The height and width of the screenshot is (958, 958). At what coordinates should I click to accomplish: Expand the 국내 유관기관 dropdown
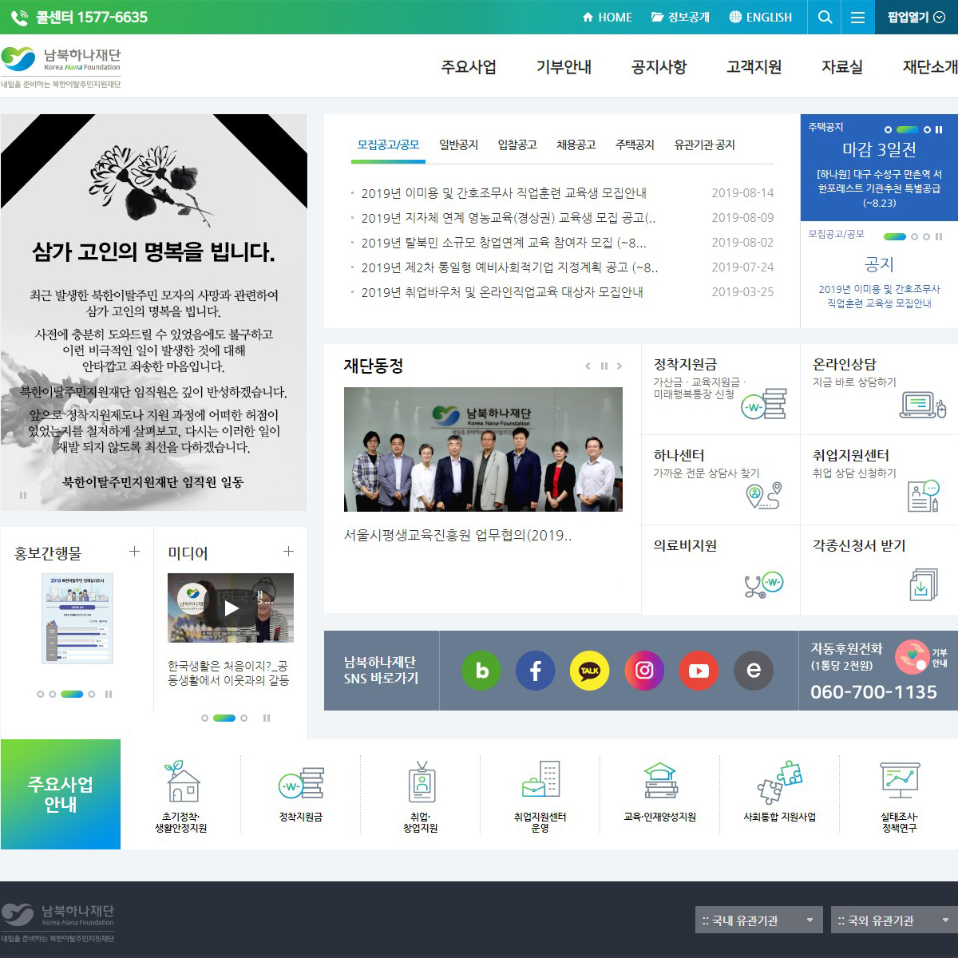click(x=758, y=920)
